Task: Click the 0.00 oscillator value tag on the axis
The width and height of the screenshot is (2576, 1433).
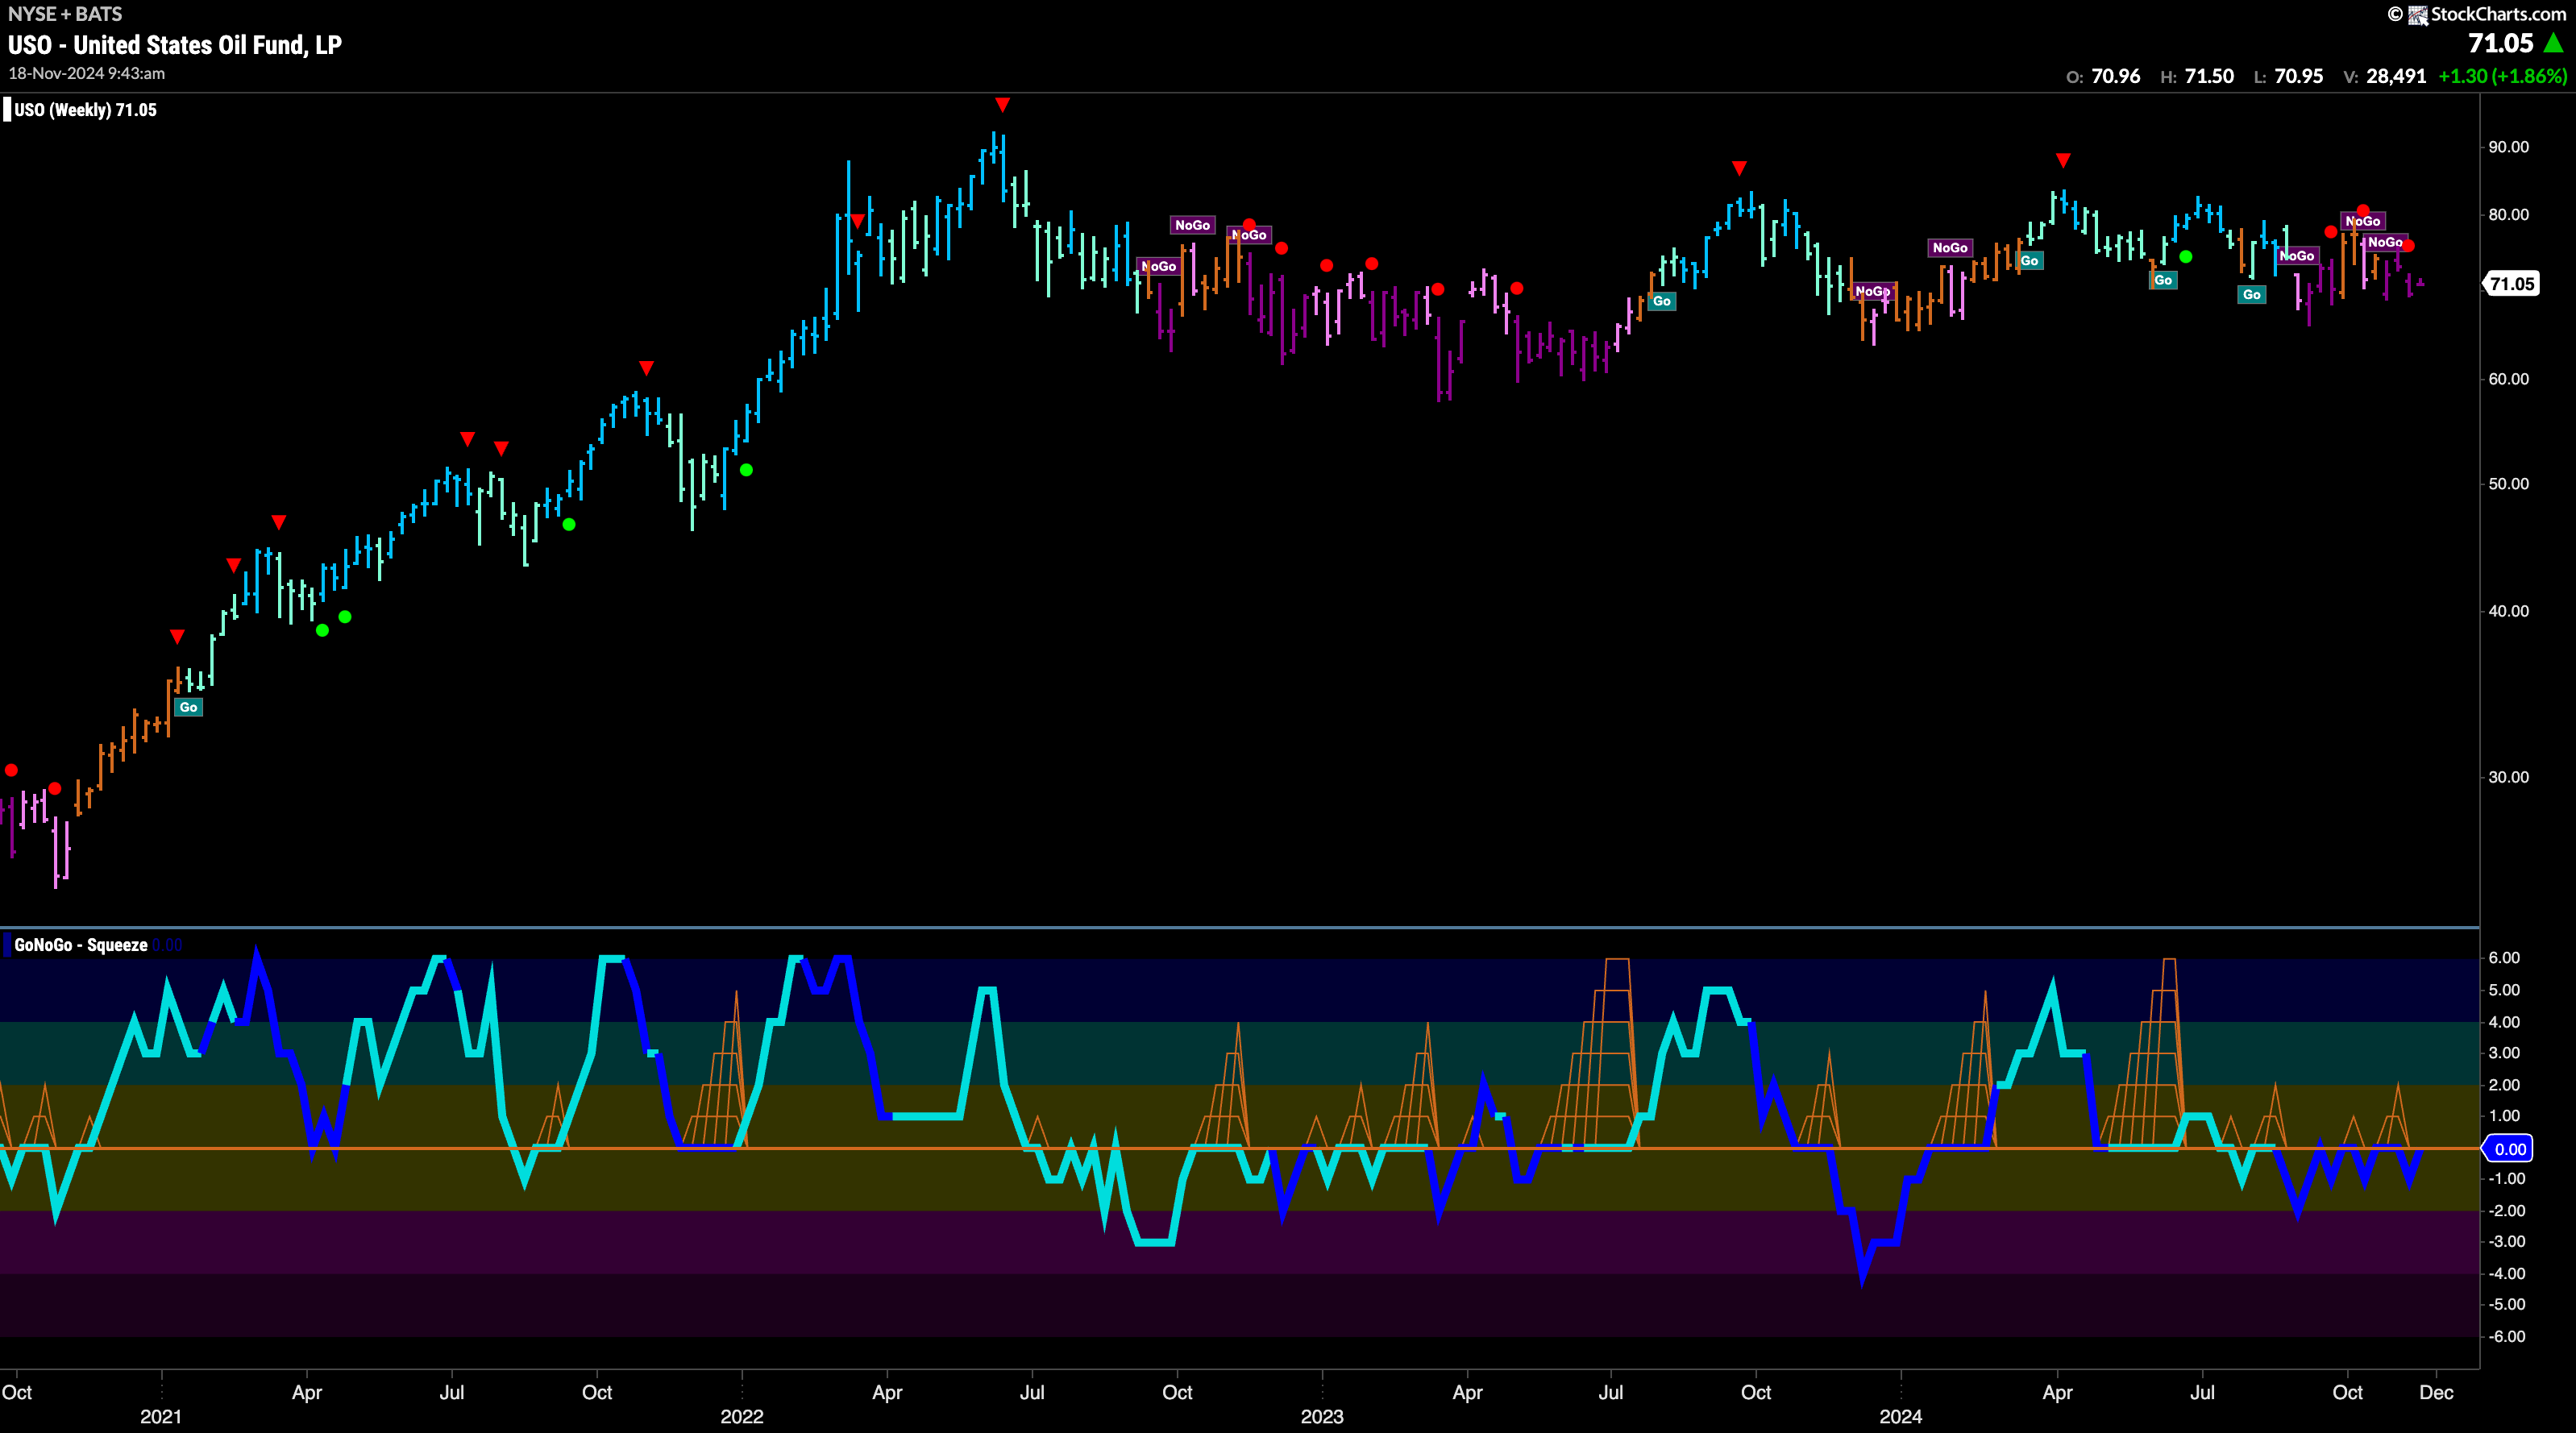Action: pos(2510,1149)
